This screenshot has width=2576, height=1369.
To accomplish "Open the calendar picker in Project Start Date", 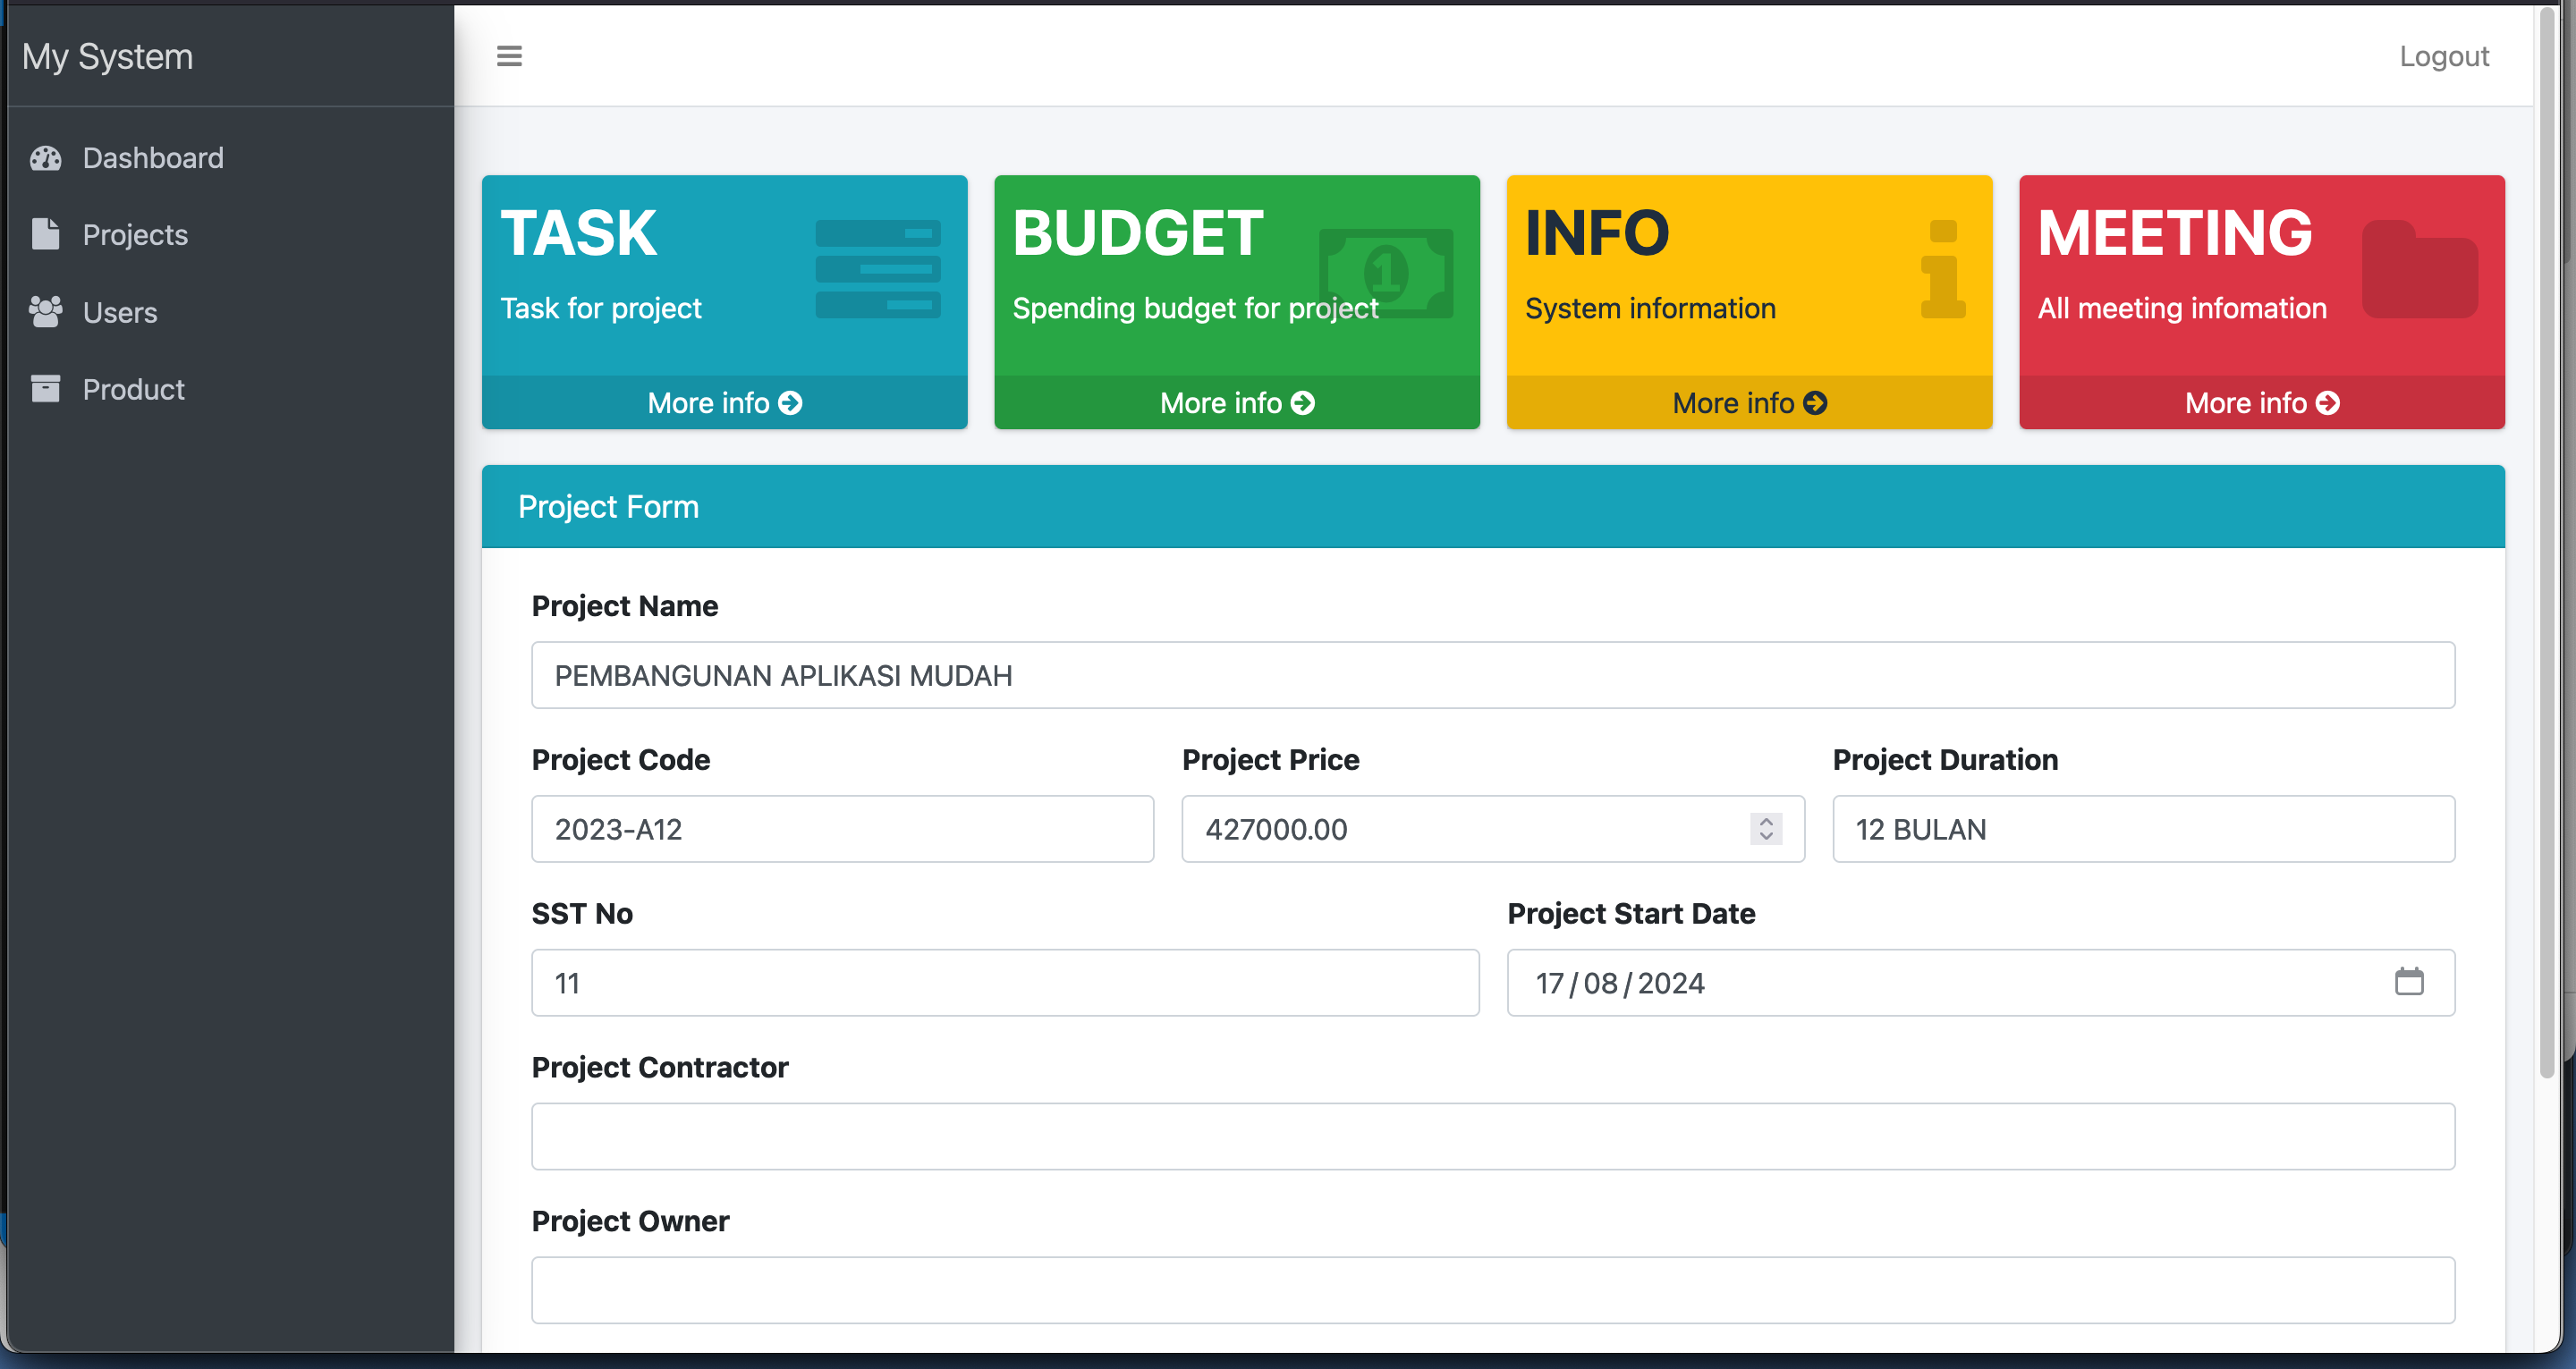I will click(2408, 982).
